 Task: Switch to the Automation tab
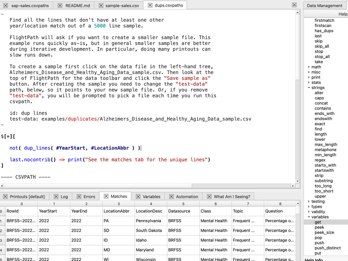point(187,197)
